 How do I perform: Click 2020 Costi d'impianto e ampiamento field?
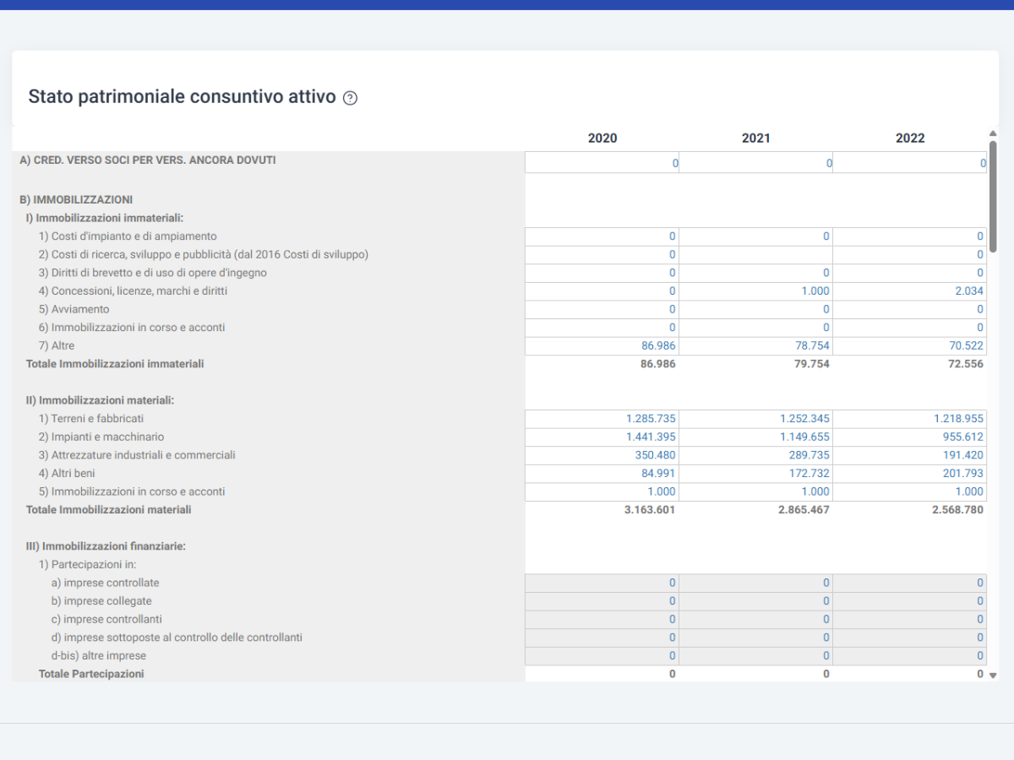(x=602, y=236)
